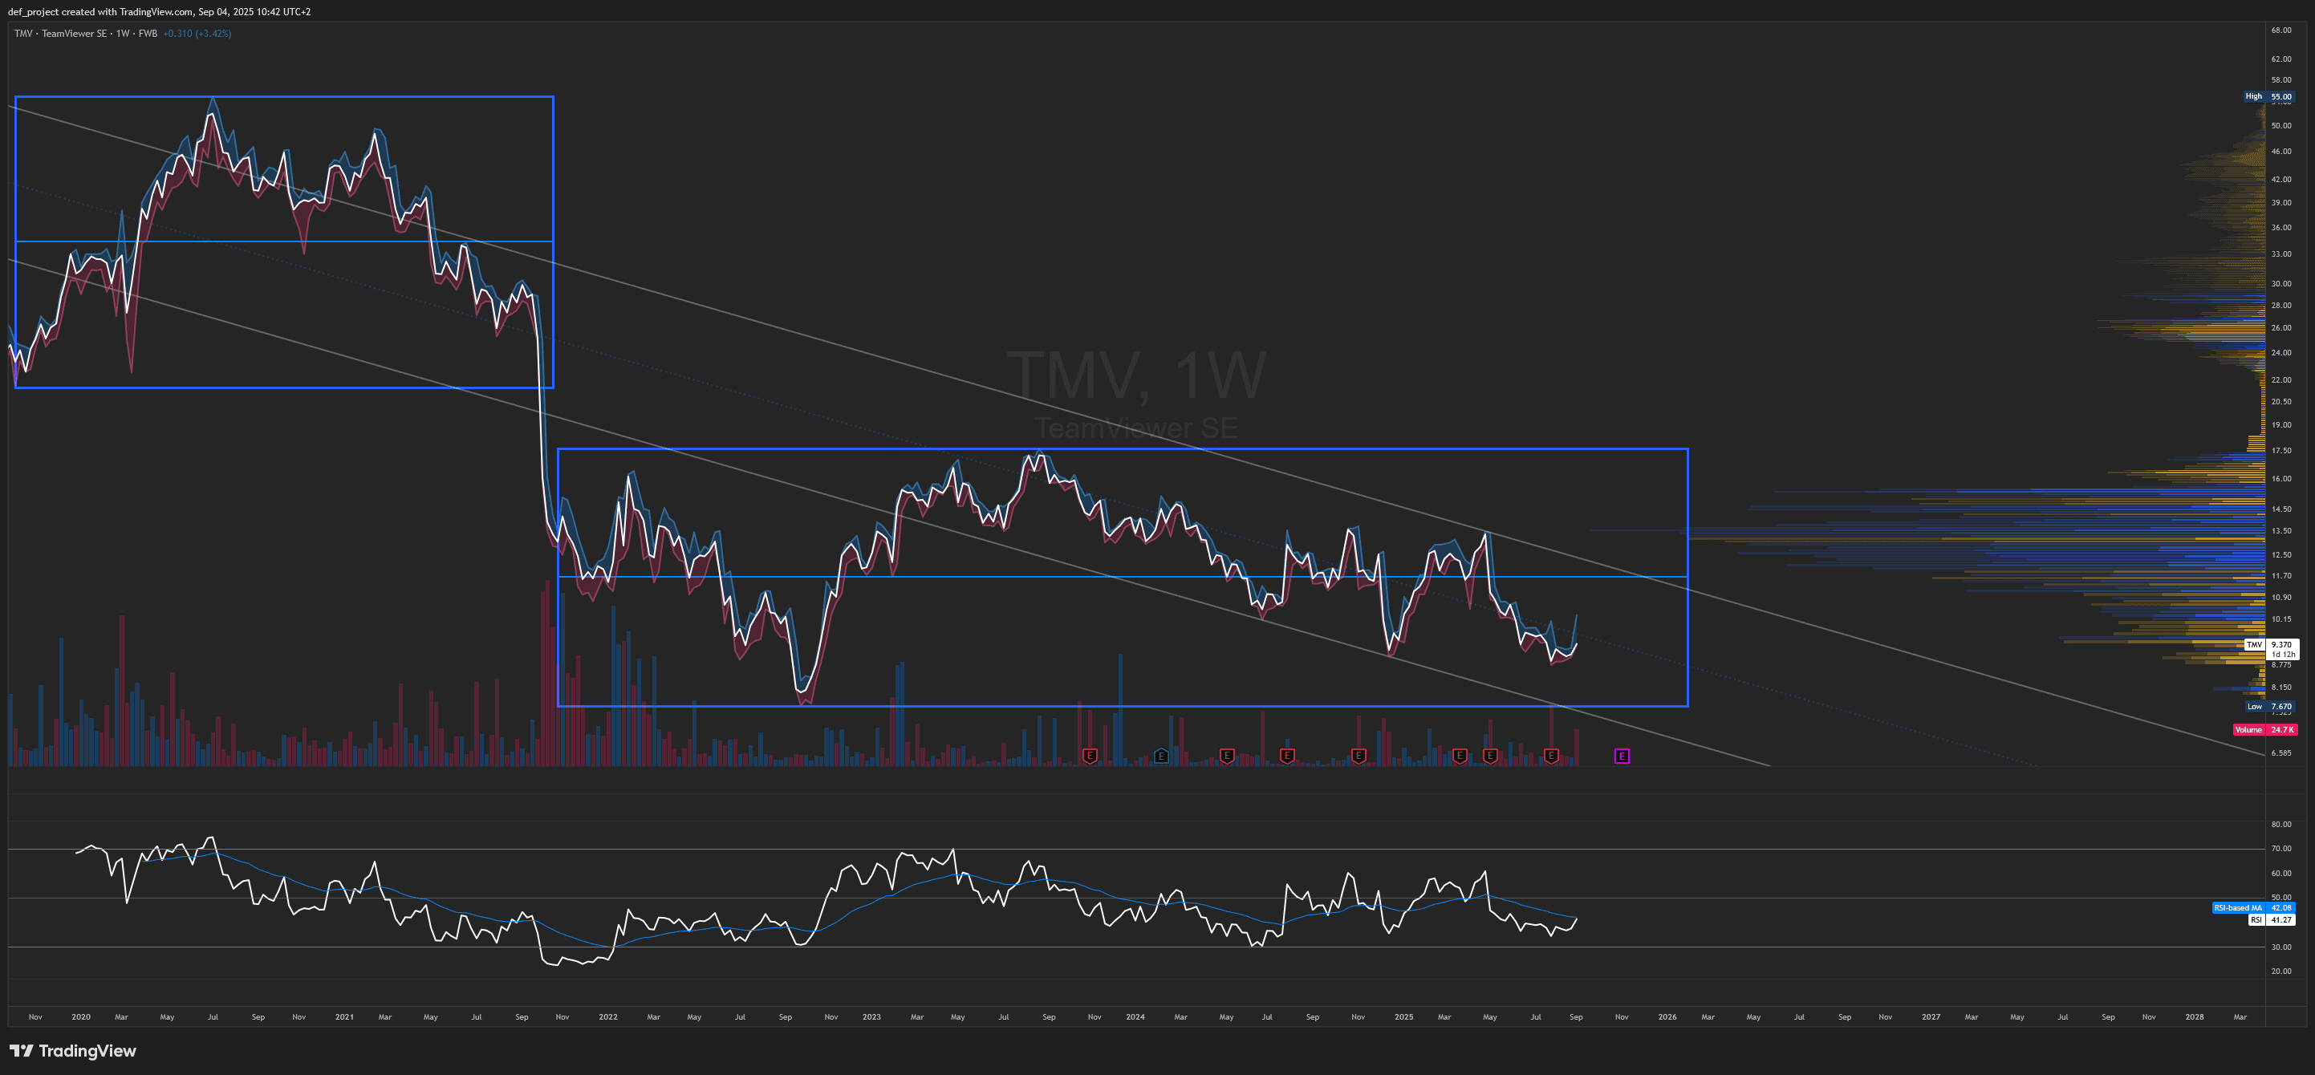2315x1075 pixels.
Task: Click the RSI-based MA 42.08 label
Action: 2253,908
